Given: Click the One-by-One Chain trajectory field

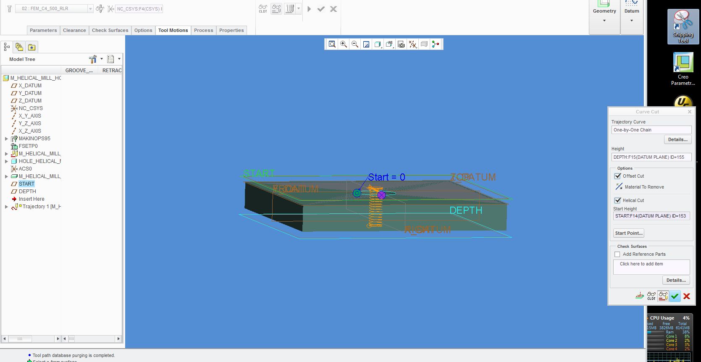Looking at the screenshot, I should [651, 130].
